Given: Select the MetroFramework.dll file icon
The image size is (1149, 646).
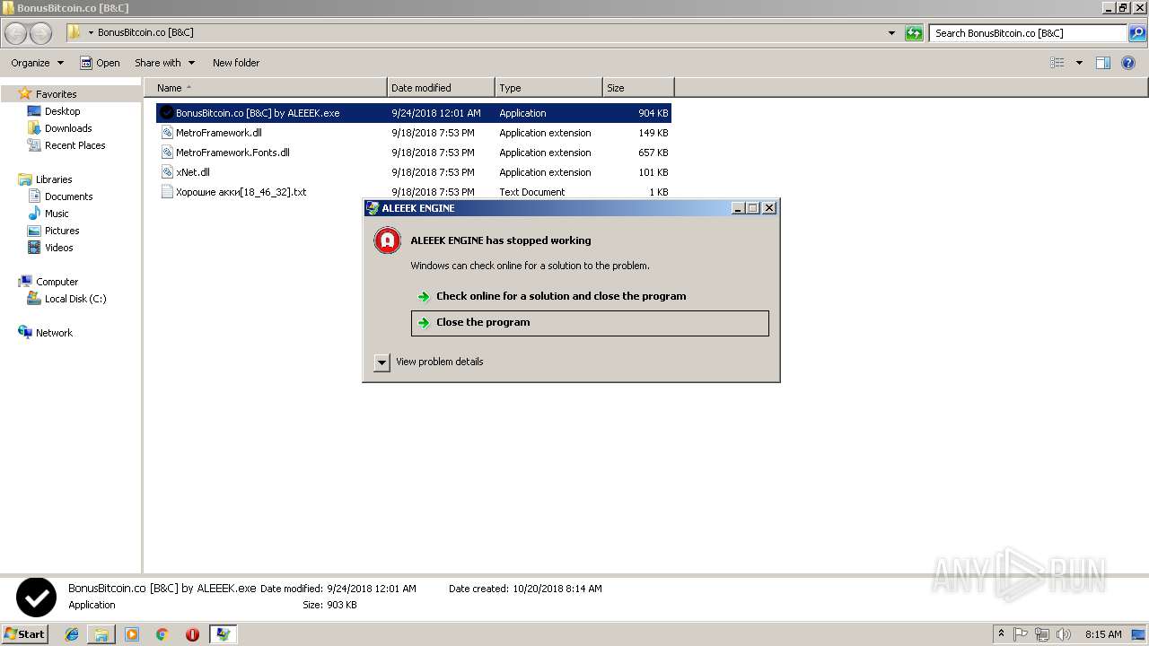Looking at the screenshot, I should 167,133.
